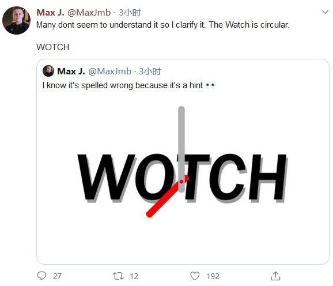Click the retweet arrows icon
Viewport: 333px width, 286px height.
(x=118, y=276)
